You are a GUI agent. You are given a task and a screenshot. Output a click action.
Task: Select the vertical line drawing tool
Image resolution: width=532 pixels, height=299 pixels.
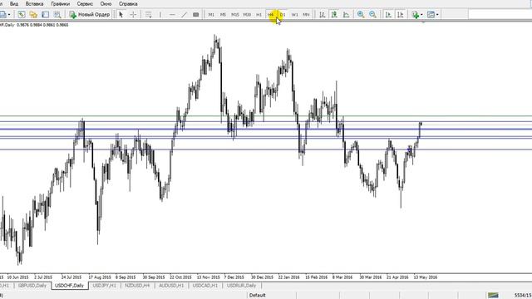(160, 15)
